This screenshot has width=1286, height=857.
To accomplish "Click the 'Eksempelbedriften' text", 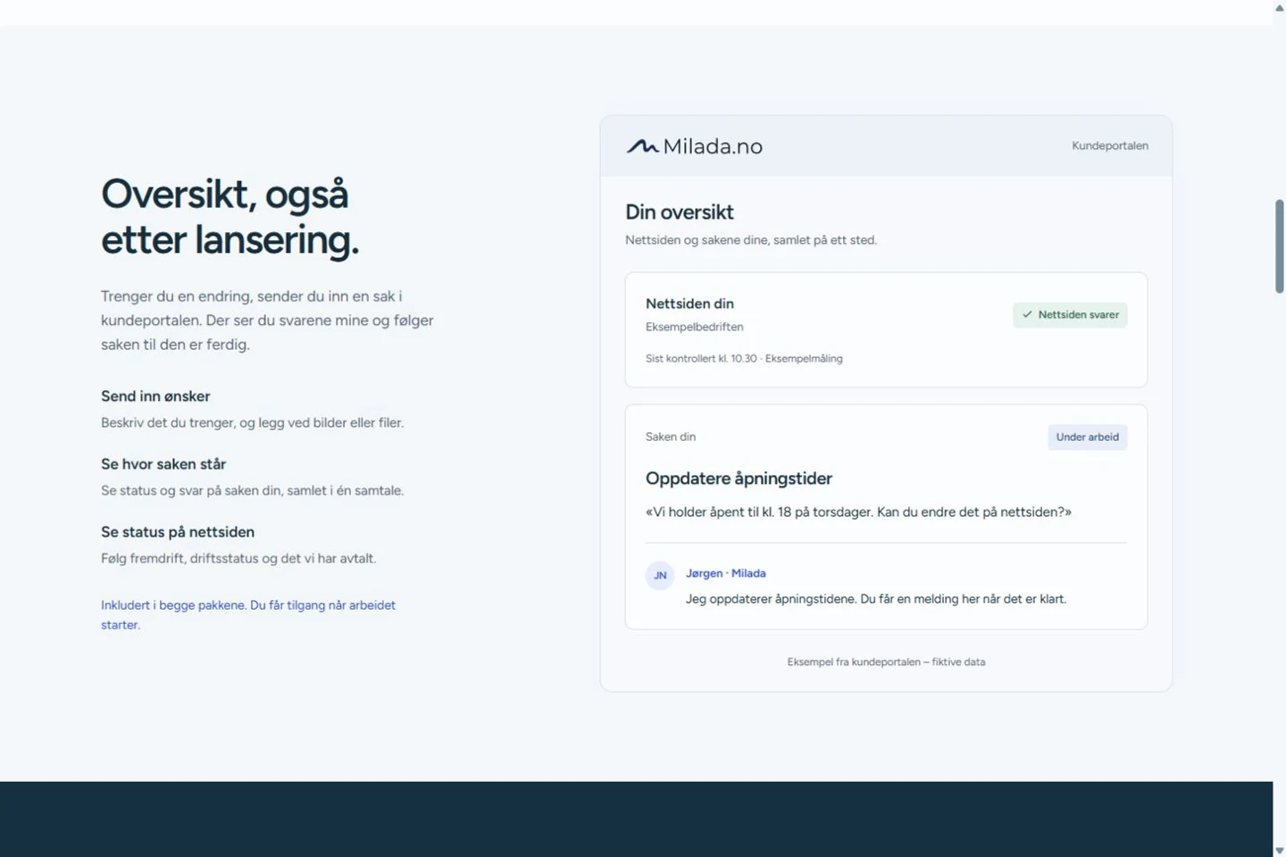I will pos(695,327).
